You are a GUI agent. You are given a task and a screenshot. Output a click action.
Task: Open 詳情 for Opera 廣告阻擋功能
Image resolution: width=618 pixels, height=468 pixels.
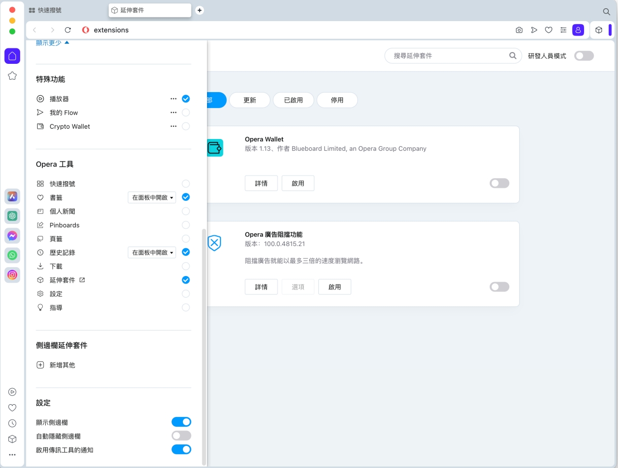[x=261, y=287]
